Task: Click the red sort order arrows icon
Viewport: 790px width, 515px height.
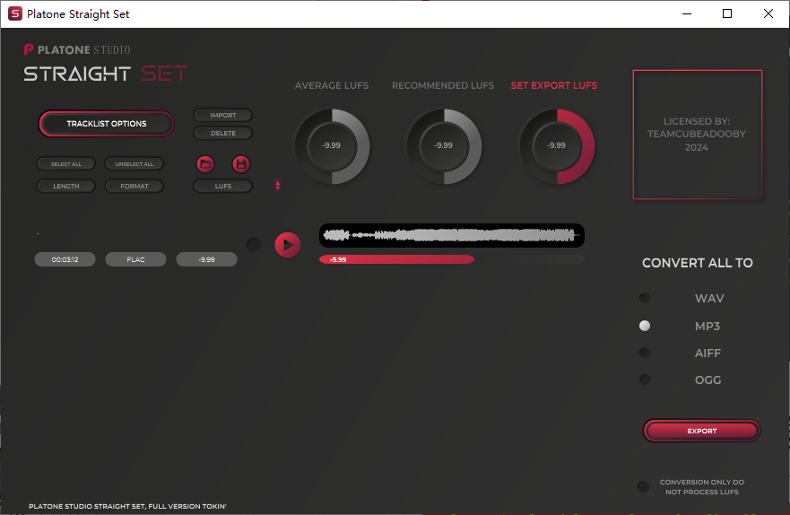Action: coord(278,186)
